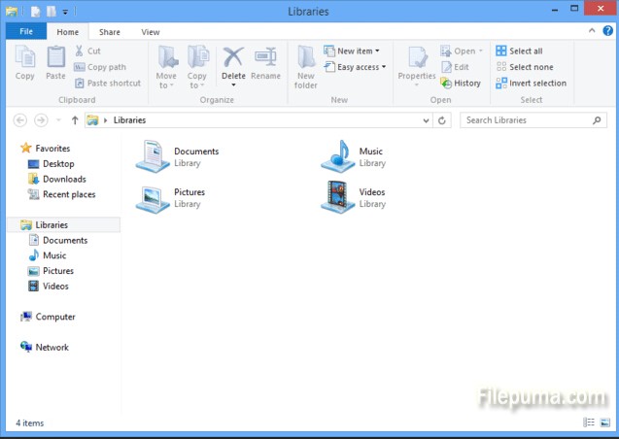Click Select all in the ribbon
The image size is (619, 439).
[x=519, y=51]
